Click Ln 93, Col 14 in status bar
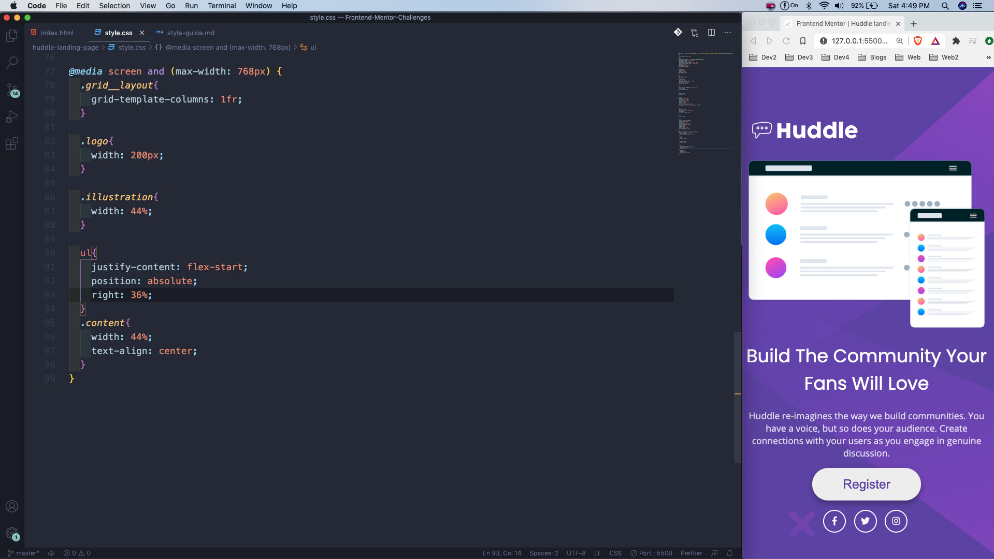This screenshot has width=994, height=559. pyautogui.click(x=502, y=553)
